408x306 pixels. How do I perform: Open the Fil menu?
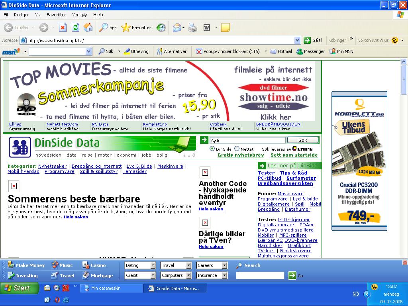click(x=6, y=15)
